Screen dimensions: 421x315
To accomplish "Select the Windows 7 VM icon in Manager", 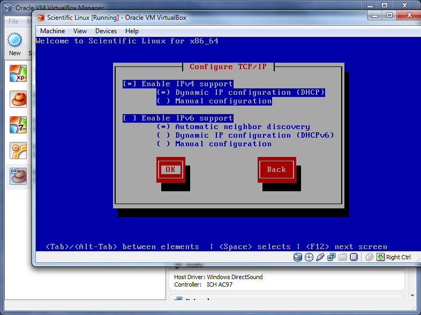I will (18, 125).
